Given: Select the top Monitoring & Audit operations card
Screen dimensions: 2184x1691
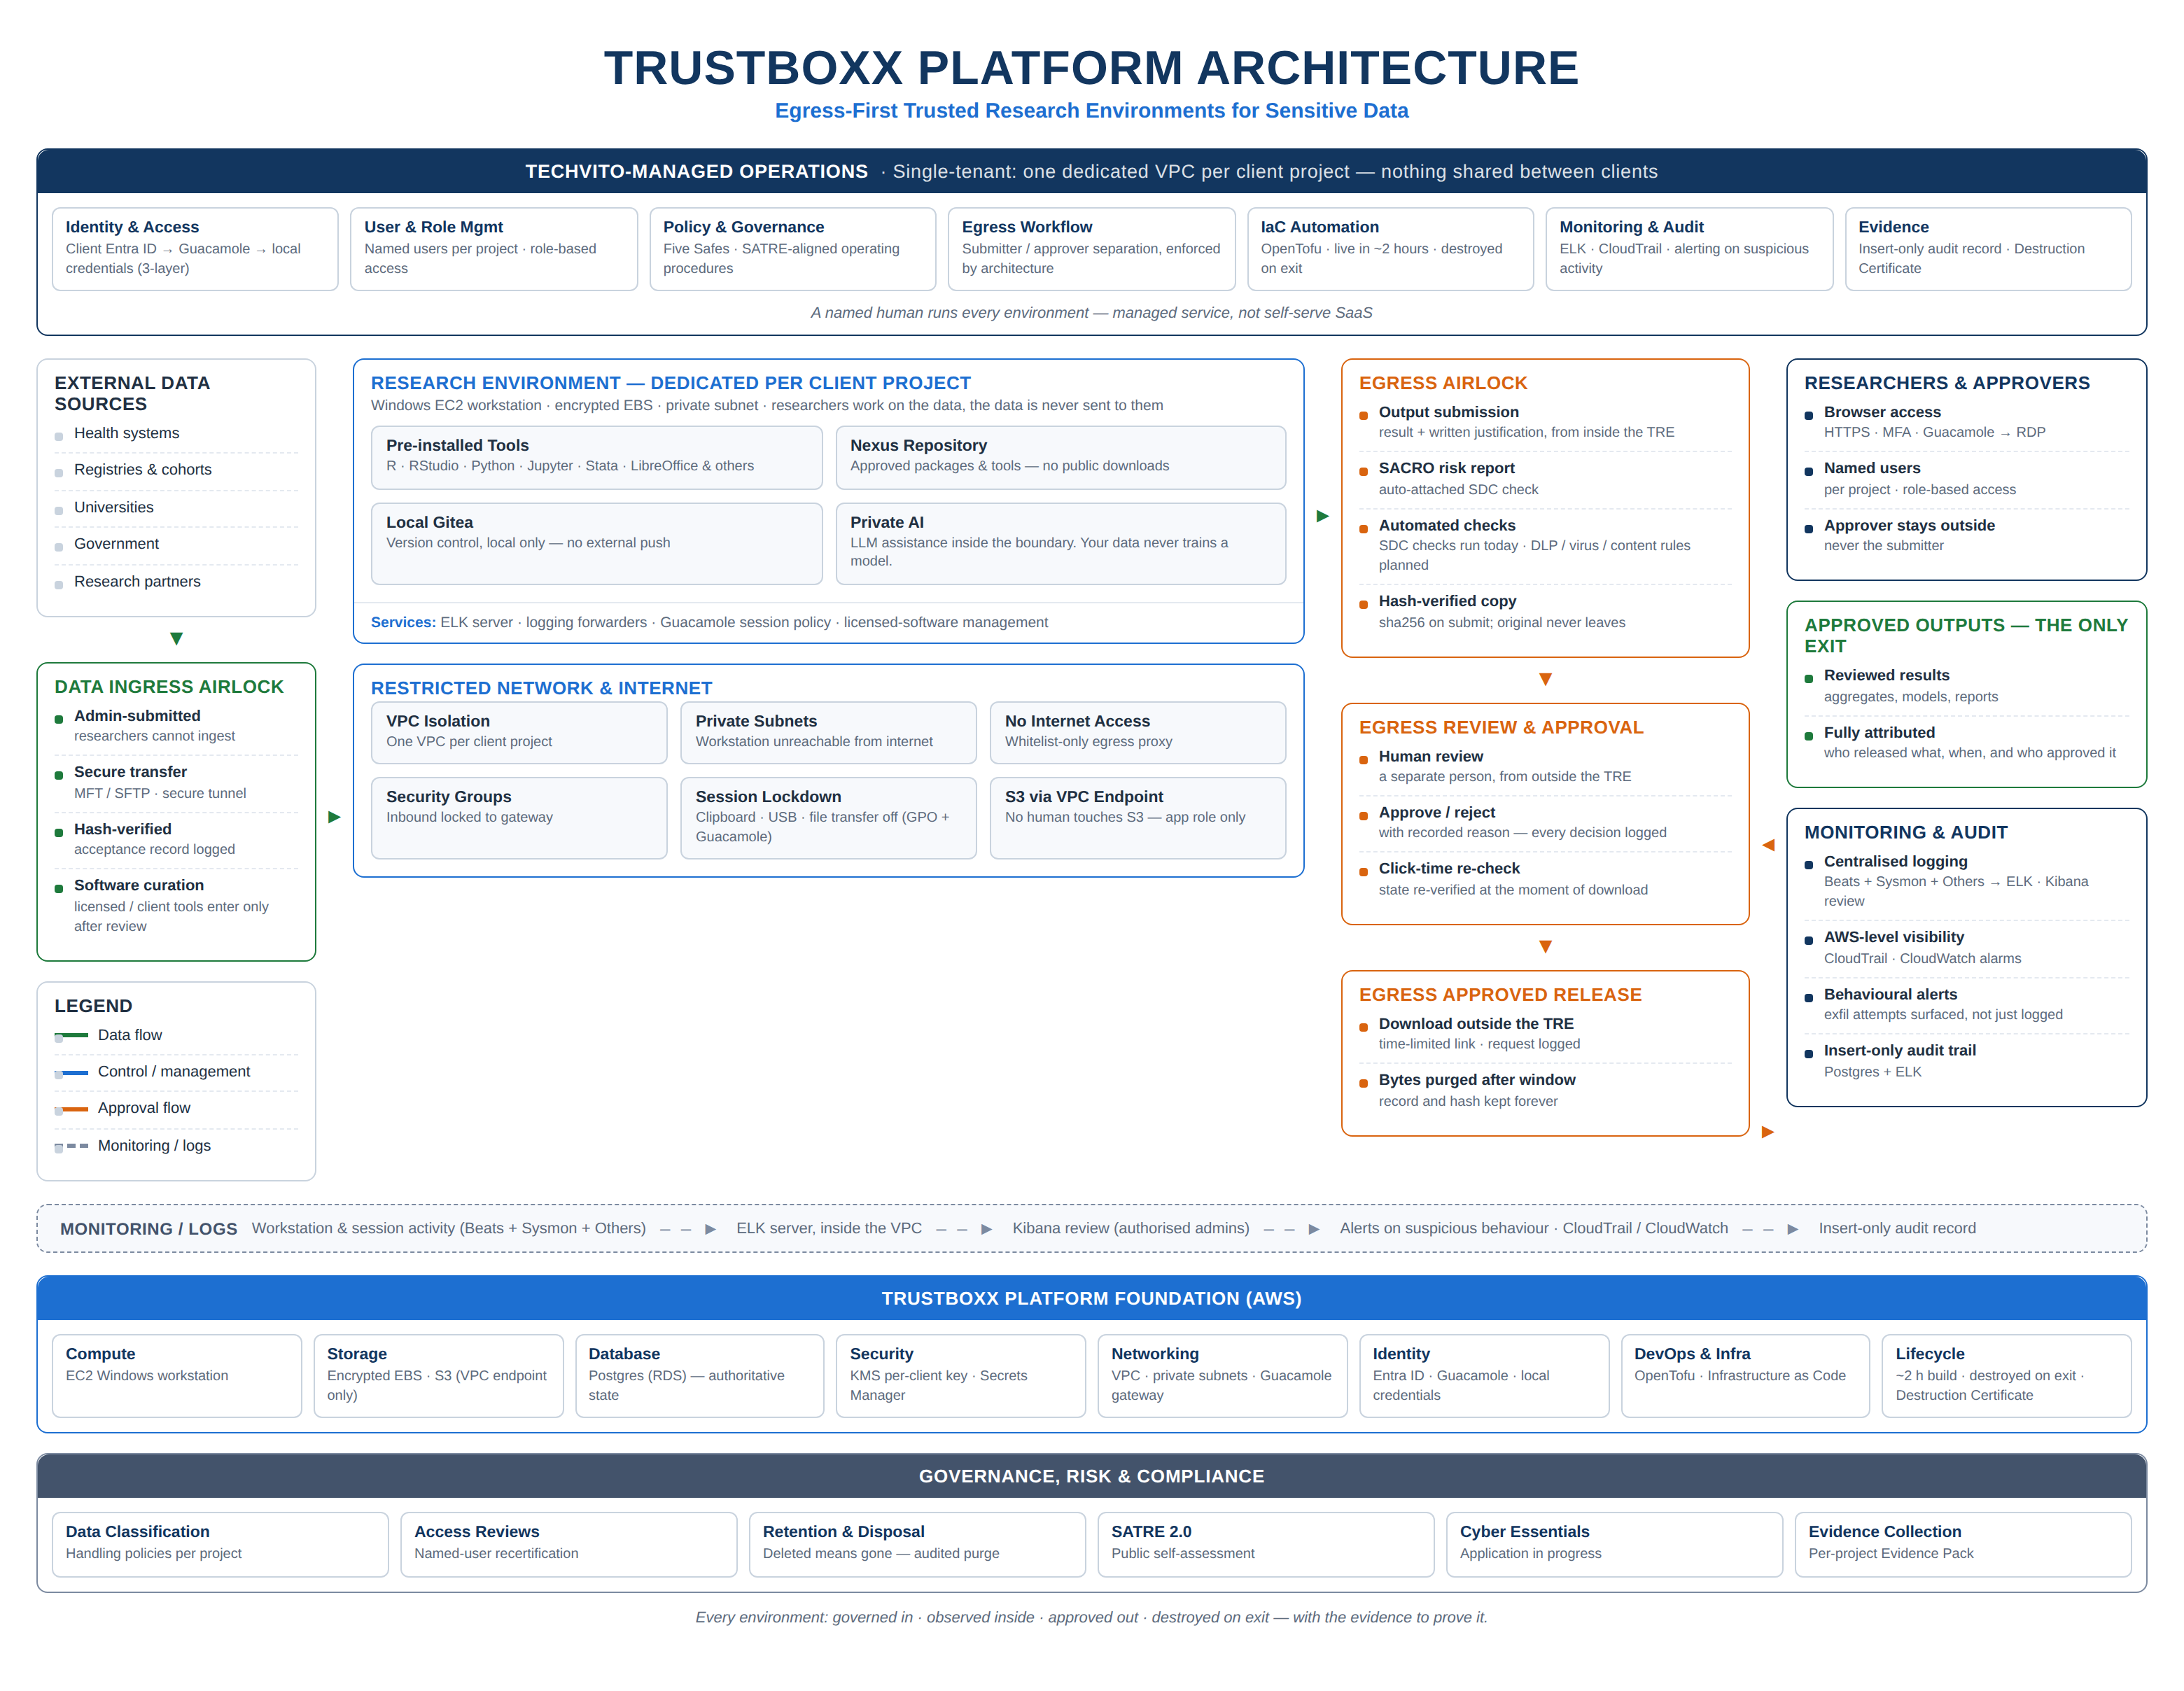Looking at the screenshot, I should (x=1689, y=249).
